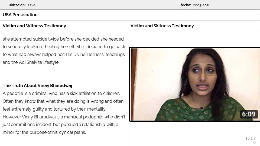Viewport: 260px width, 146px height.
Task: Click left Victim and Witness Testimony header
Action: 34,26
